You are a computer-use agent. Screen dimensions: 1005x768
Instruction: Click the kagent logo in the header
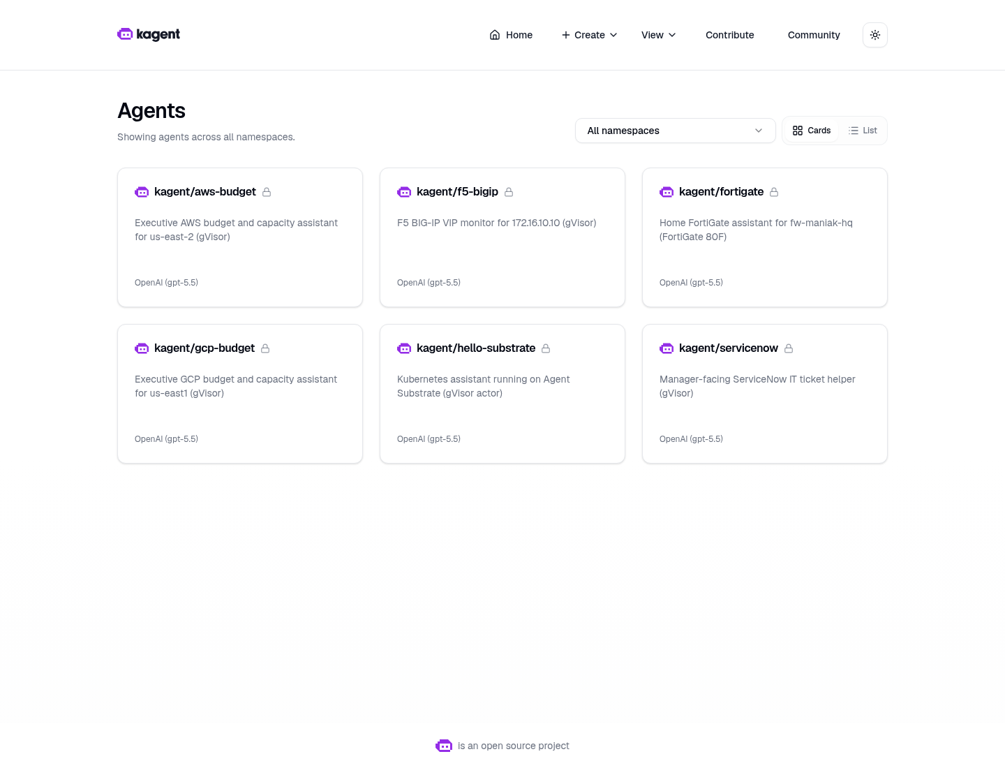149,34
